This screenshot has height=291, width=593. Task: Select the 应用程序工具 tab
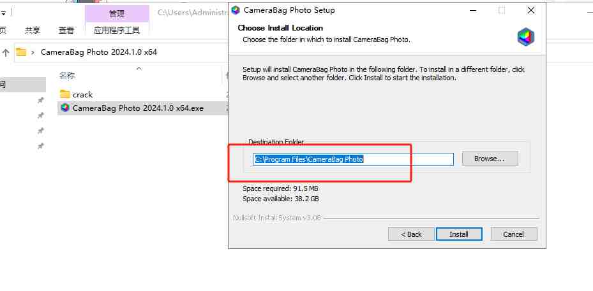(117, 30)
